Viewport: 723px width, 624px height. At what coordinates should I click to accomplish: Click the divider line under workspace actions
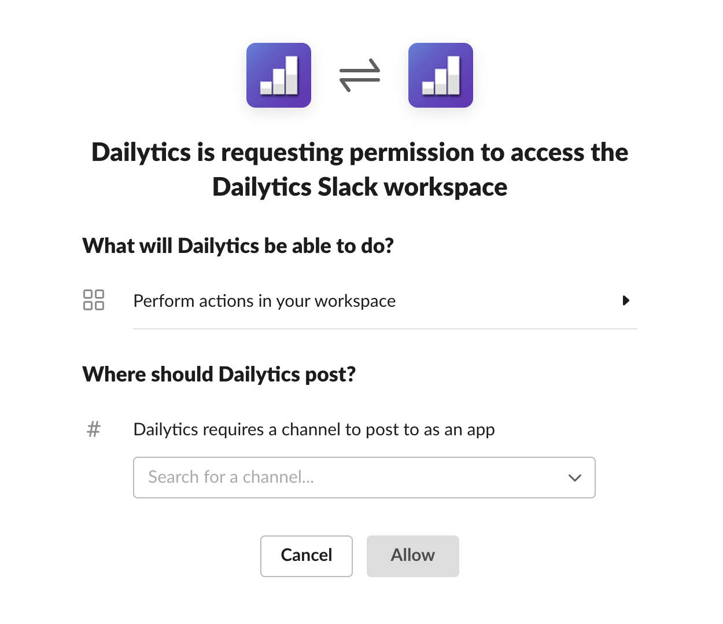(x=385, y=329)
